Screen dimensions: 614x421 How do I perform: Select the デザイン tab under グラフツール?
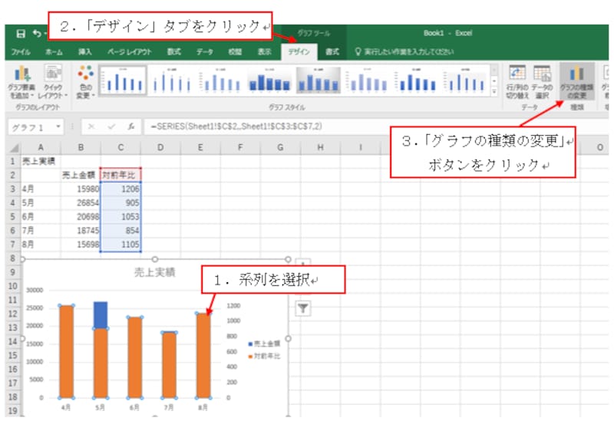tap(299, 51)
